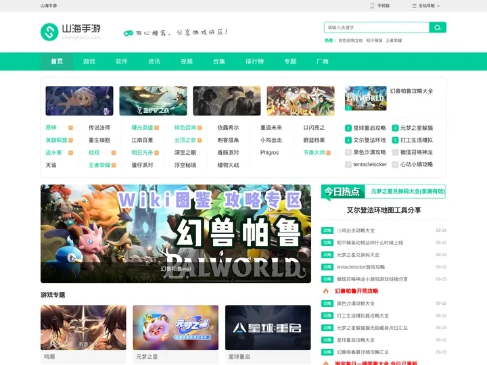
Task: Click 攻略 tag beside 星球重启攻略大全
Action: point(327,340)
